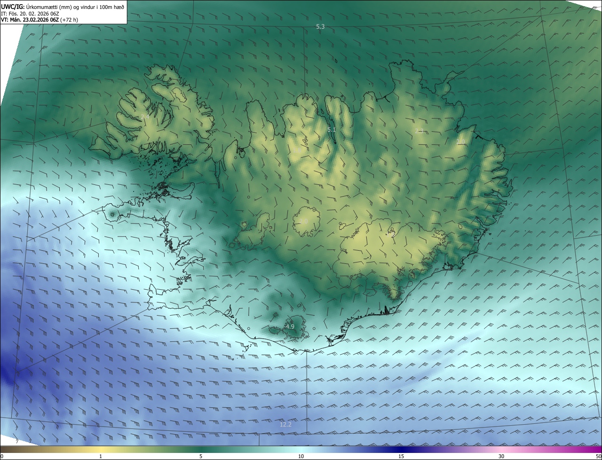This screenshot has height=460, width=602.
Task: Click the 5.1 value on the north fjord
Action: (332, 129)
